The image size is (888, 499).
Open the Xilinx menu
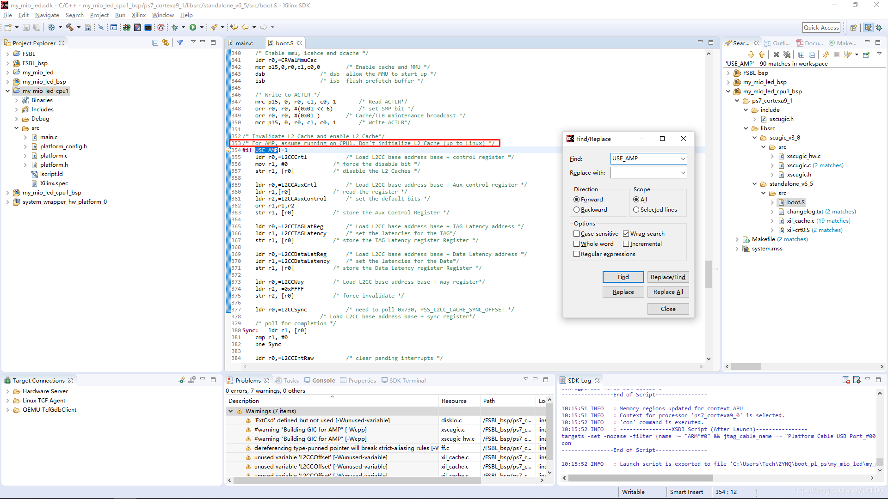[x=138, y=15]
